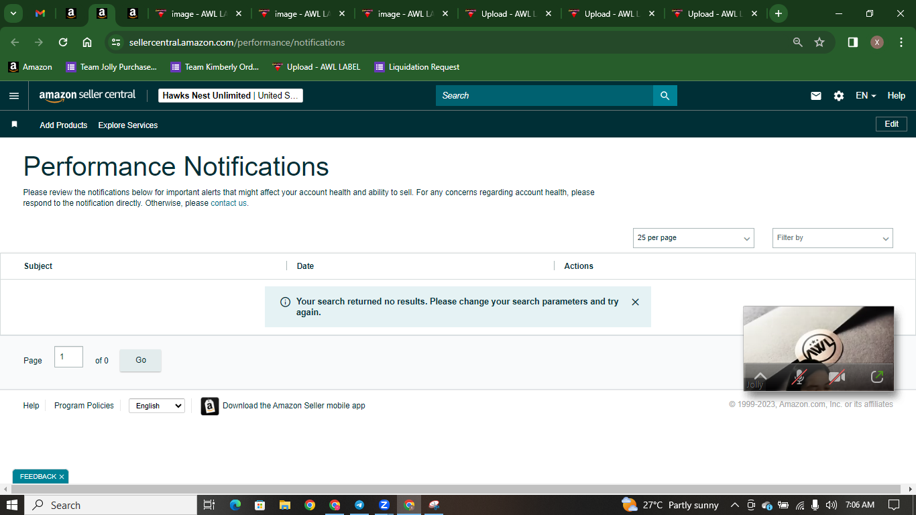Close the FEEDBACK tab
Image resolution: width=916 pixels, height=515 pixels.
coord(62,477)
